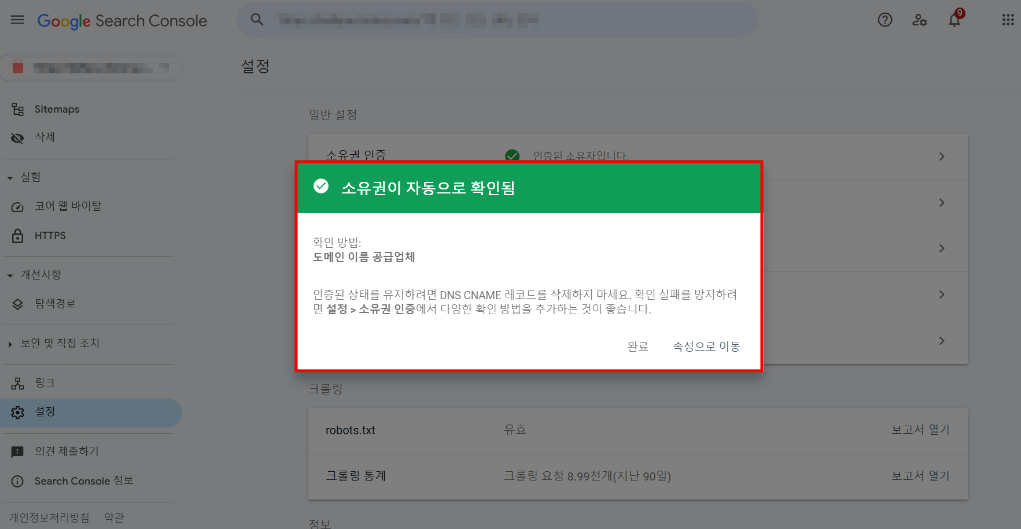Open the notifications bell
Screen dimensions: 1021x529
pyautogui.click(x=954, y=20)
